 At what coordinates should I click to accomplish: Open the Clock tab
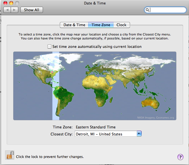121,25
